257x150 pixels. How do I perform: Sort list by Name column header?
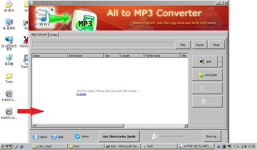click(x=50, y=56)
